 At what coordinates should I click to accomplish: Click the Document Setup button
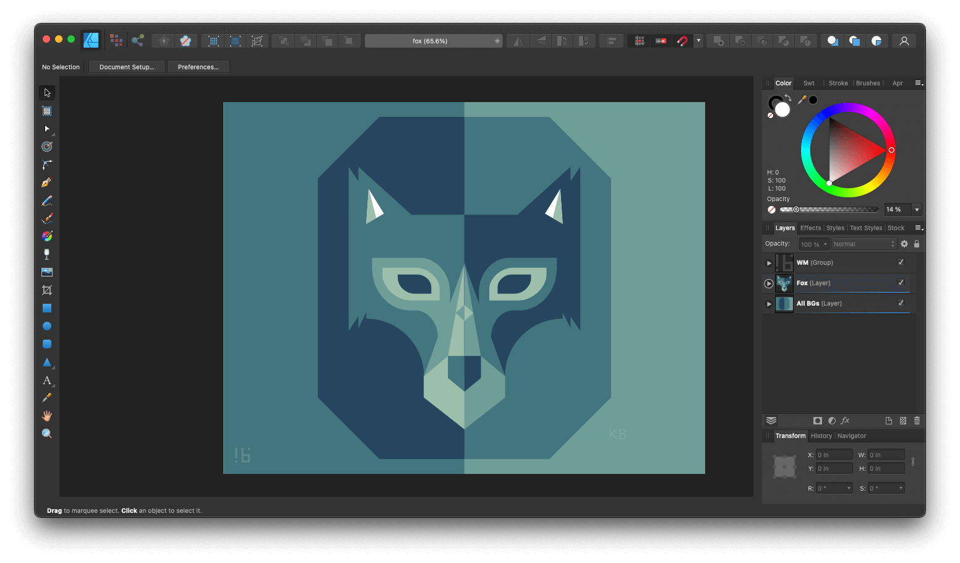coord(127,66)
